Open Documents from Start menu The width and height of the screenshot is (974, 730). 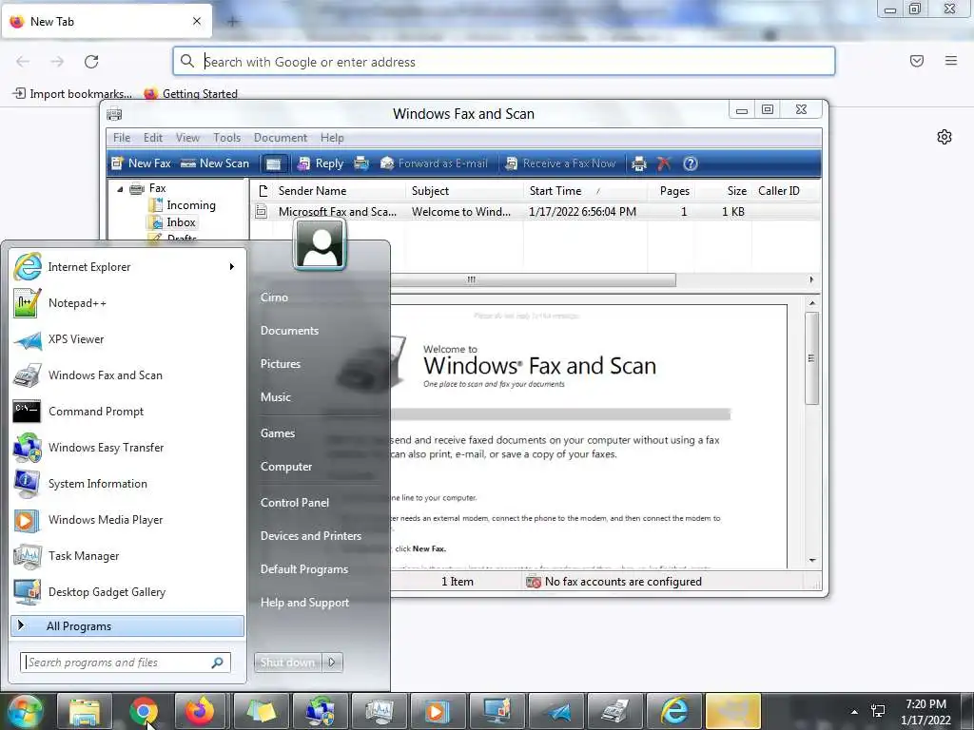click(289, 331)
